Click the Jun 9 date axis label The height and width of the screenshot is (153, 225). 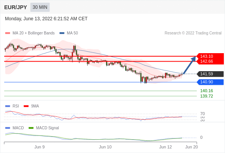tap(39, 147)
